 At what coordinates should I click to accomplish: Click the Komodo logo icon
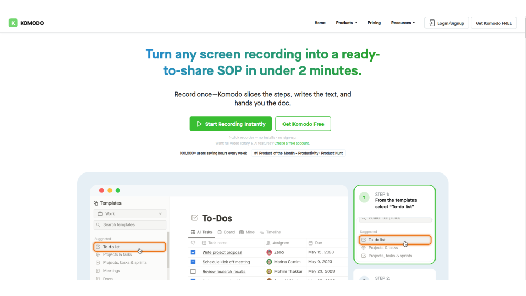click(13, 23)
